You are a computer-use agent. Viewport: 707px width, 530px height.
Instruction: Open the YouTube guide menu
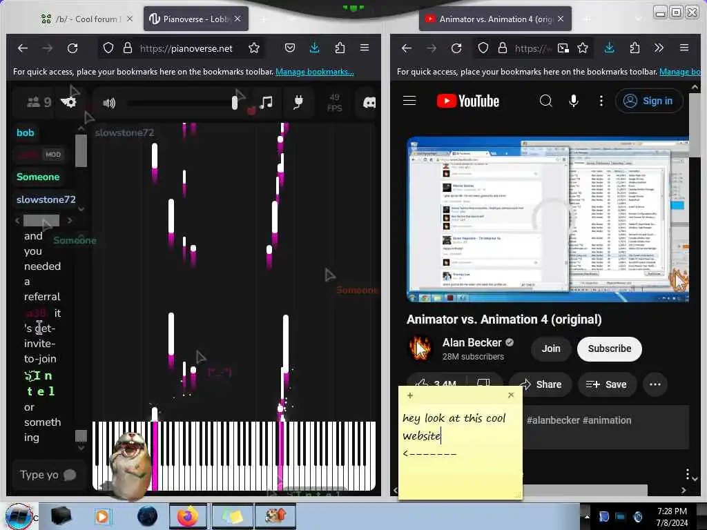pos(409,101)
